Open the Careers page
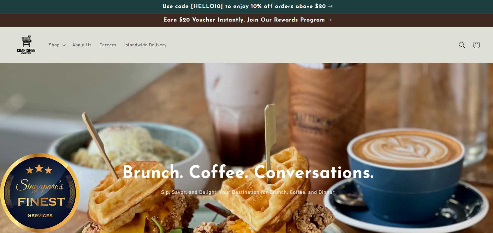This screenshot has height=233, width=493. coord(108,45)
